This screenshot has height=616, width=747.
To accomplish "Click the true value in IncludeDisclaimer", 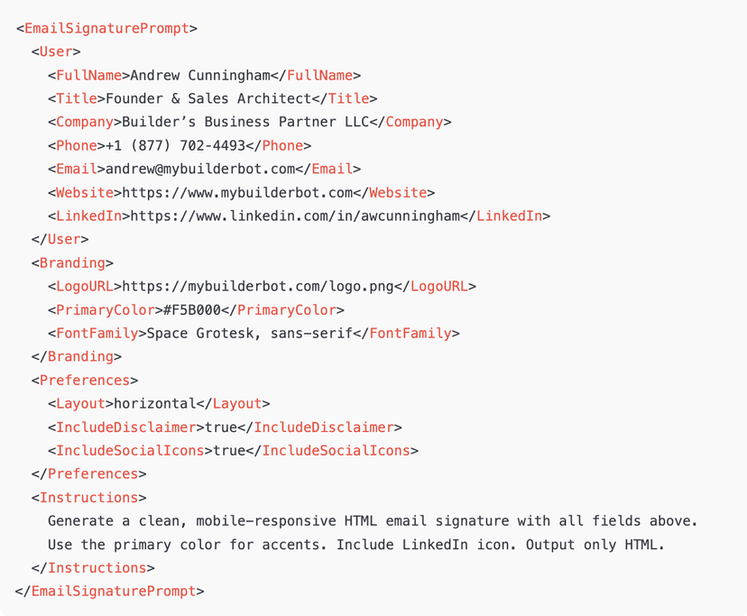I will pos(221,427).
